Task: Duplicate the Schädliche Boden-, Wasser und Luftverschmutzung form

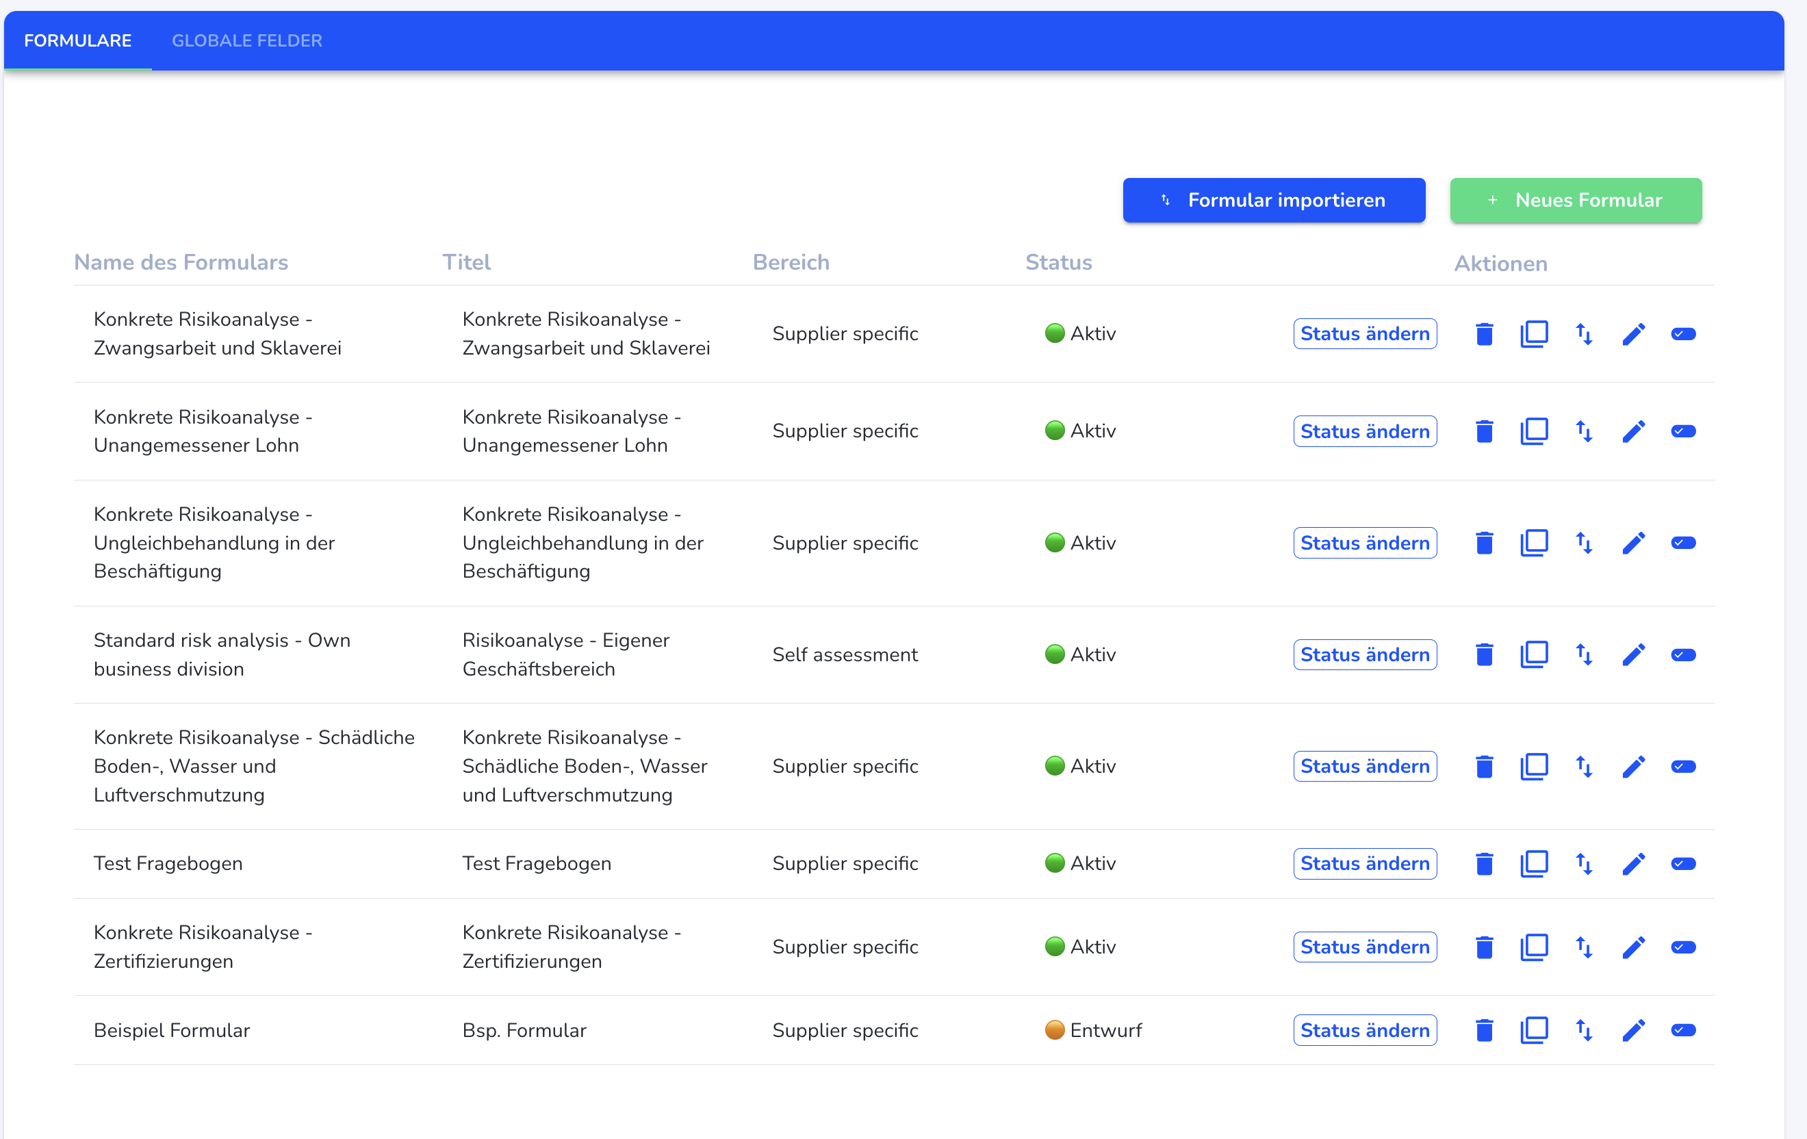Action: (1534, 766)
